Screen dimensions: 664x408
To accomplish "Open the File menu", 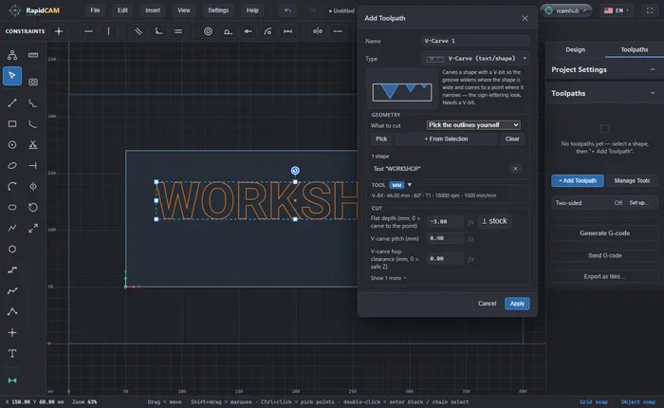I will click(x=95, y=10).
